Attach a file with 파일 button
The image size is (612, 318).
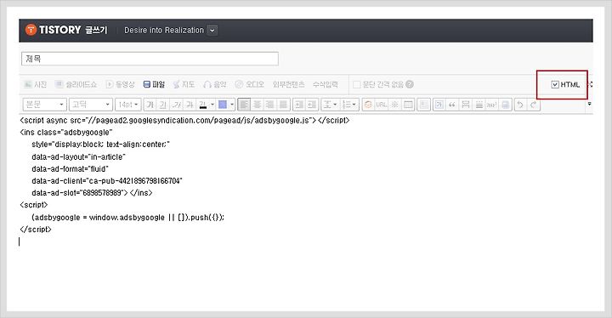154,84
